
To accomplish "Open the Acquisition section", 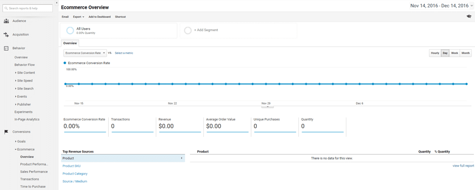I will pyautogui.click(x=20, y=35).
